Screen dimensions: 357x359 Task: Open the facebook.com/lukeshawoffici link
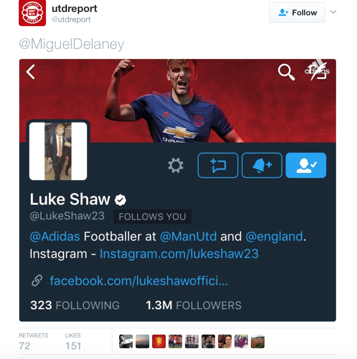tap(139, 281)
